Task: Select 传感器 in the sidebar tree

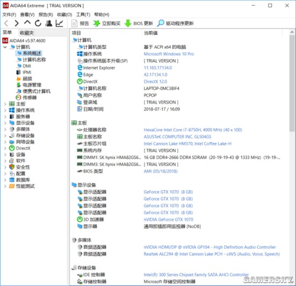Action: [30, 97]
